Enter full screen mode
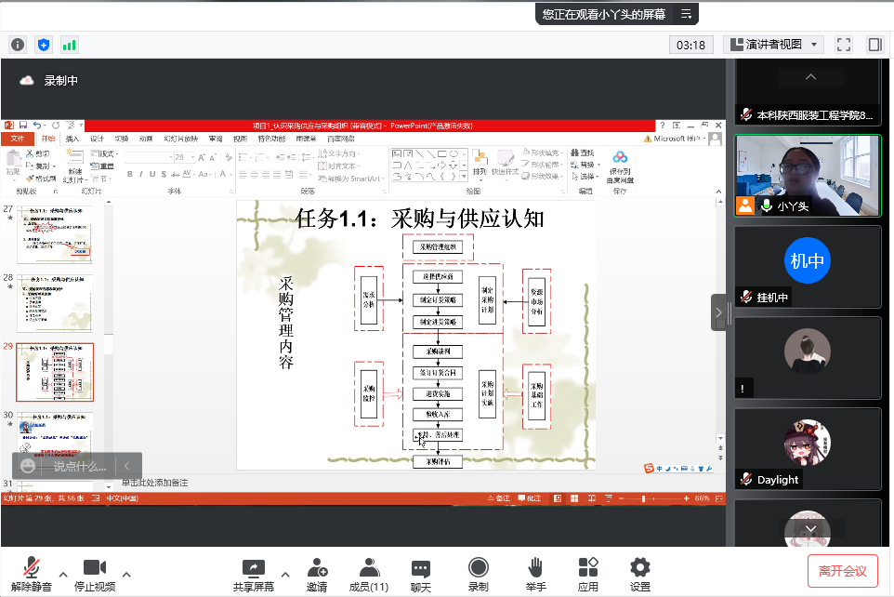The width and height of the screenshot is (894, 597). (x=843, y=45)
